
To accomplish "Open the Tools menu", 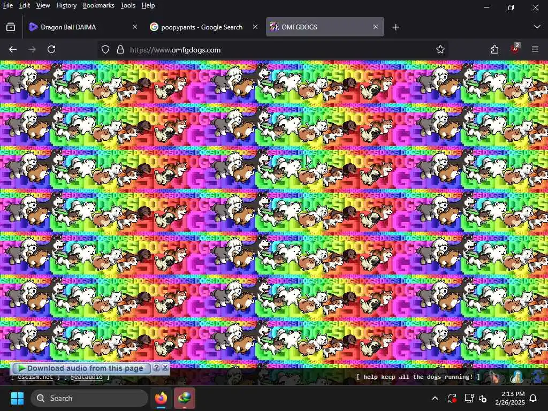I will point(127,5).
